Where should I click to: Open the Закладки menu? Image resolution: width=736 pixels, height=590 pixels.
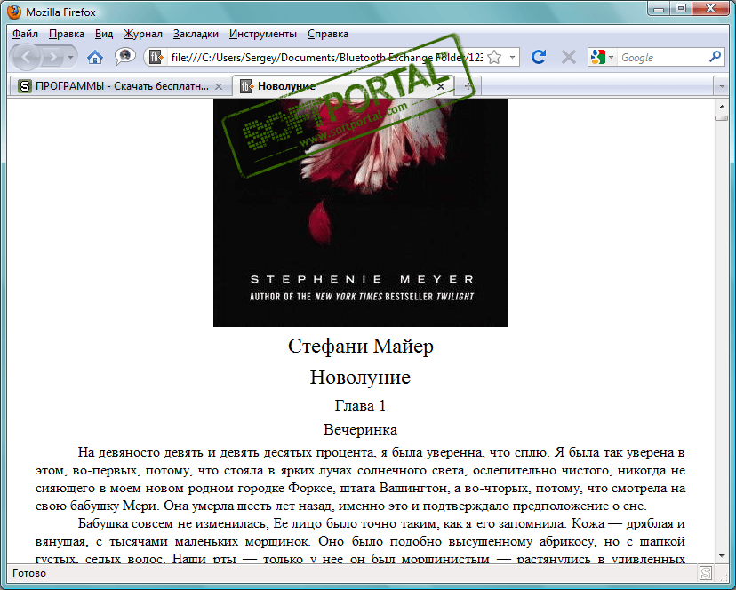(x=196, y=34)
